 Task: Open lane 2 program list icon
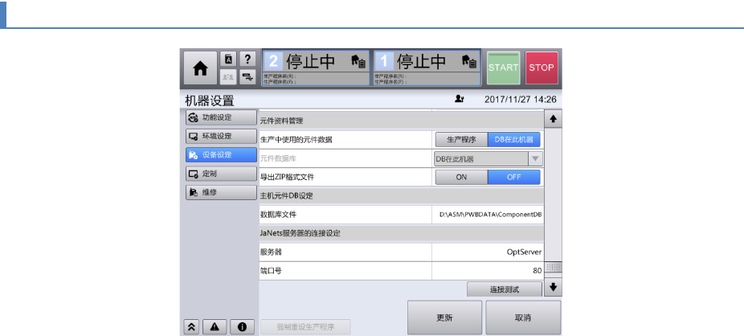click(x=358, y=61)
